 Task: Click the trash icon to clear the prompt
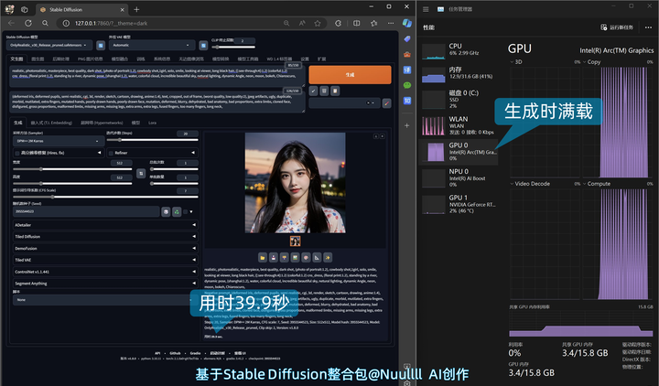(323, 91)
